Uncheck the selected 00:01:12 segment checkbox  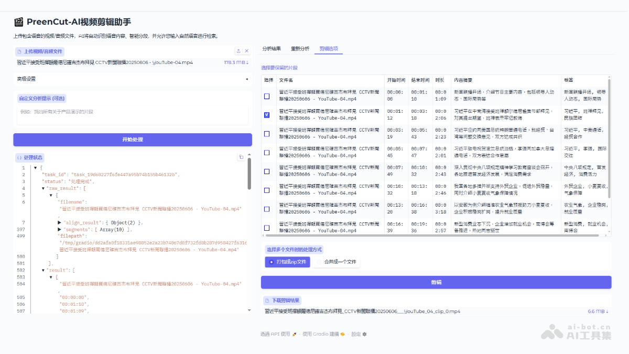(x=266, y=116)
